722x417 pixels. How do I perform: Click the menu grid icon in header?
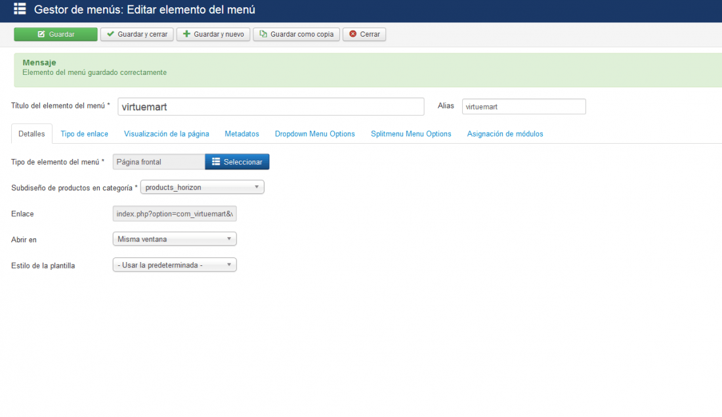coord(20,9)
